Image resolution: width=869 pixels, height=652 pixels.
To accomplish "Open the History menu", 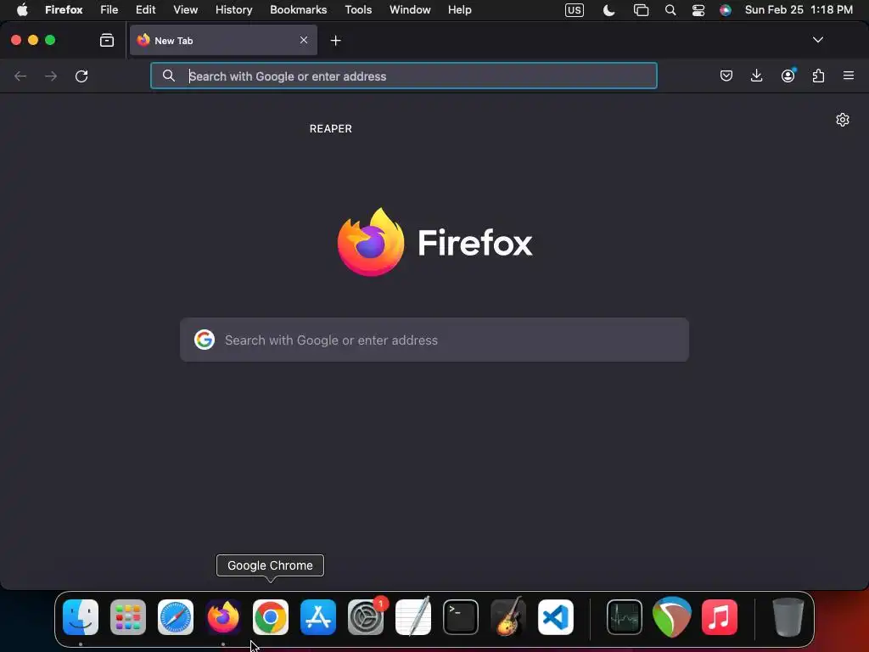I will 234,10.
